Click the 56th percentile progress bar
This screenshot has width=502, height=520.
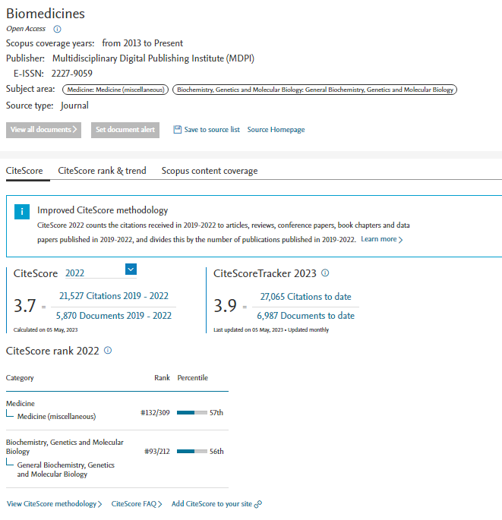tap(192, 452)
